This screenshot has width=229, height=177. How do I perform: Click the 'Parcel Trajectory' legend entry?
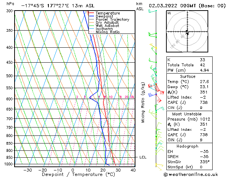[x=109, y=19]
